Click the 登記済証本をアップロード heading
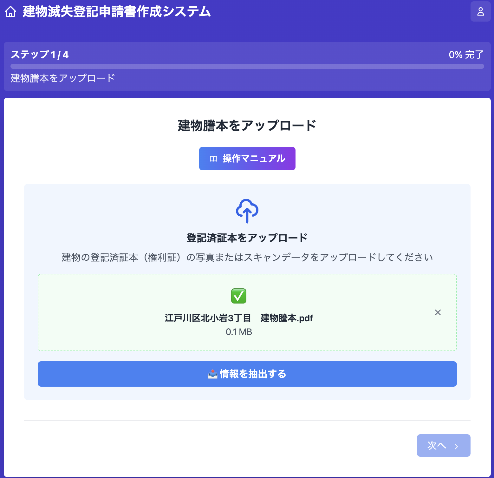494x478 pixels. coord(247,237)
